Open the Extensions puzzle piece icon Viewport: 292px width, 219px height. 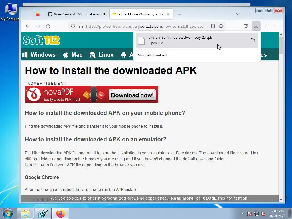point(267,26)
